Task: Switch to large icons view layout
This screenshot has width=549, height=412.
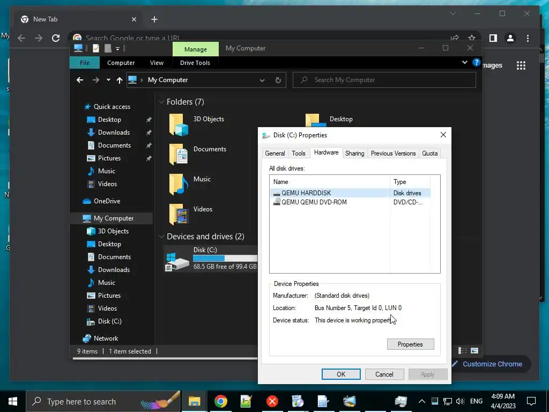Action: coord(474,351)
